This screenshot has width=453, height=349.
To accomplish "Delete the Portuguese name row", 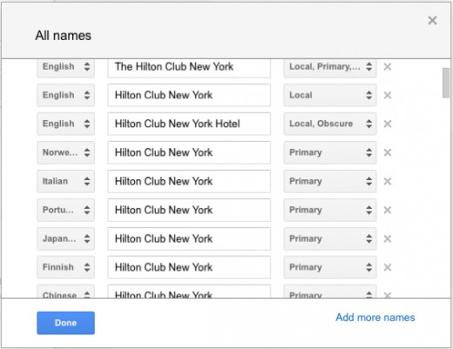I will coord(388,210).
